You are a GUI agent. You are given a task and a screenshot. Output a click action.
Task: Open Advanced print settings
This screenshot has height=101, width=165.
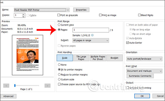(x=8, y=96)
